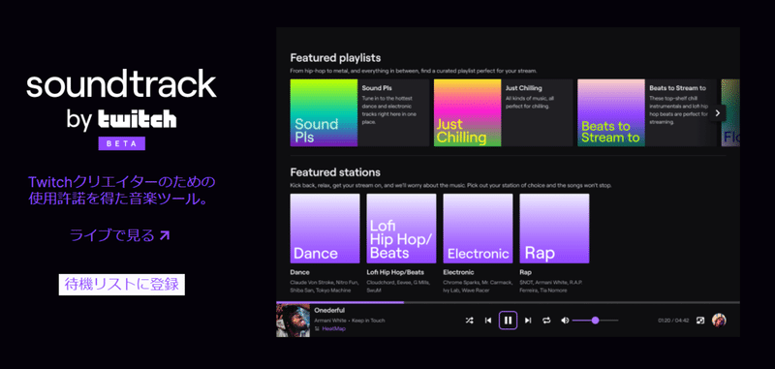Pause the song Onederful
The image size is (775, 369).
[x=508, y=321]
